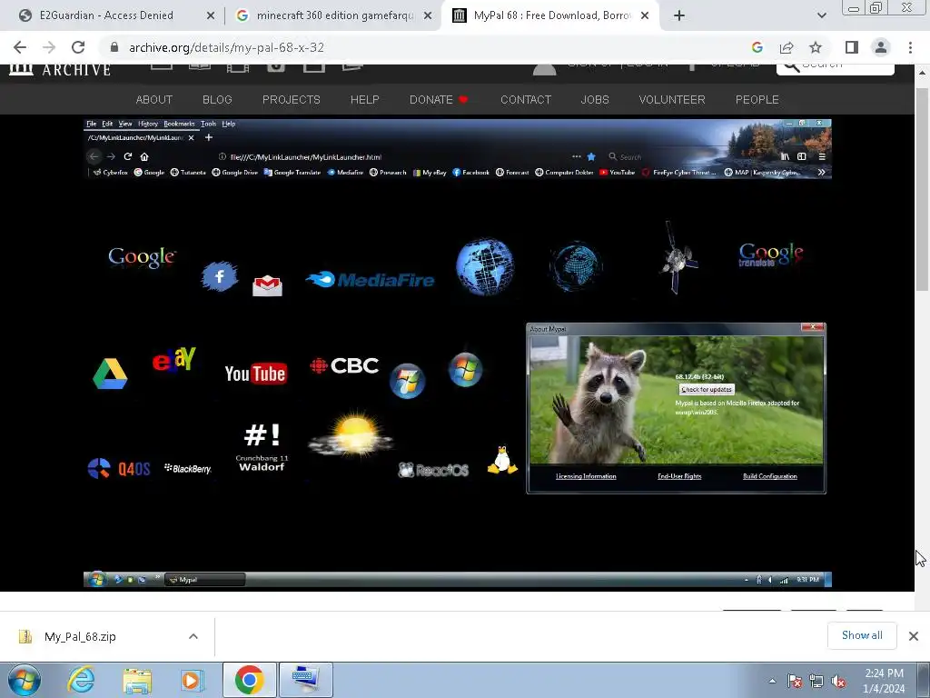Click the MediaFire logo in the Mypal screenshot
930x698 pixels.
pyautogui.click(x=370, y=279)
